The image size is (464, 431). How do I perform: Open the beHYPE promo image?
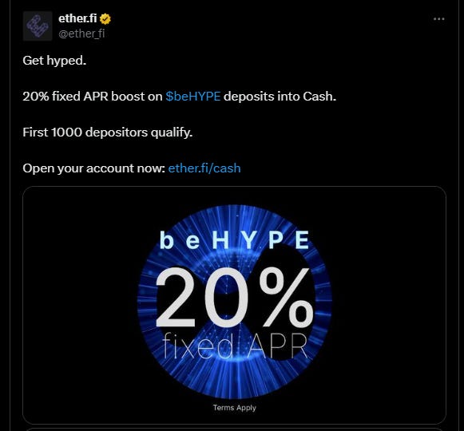click(x=234, y=305)
